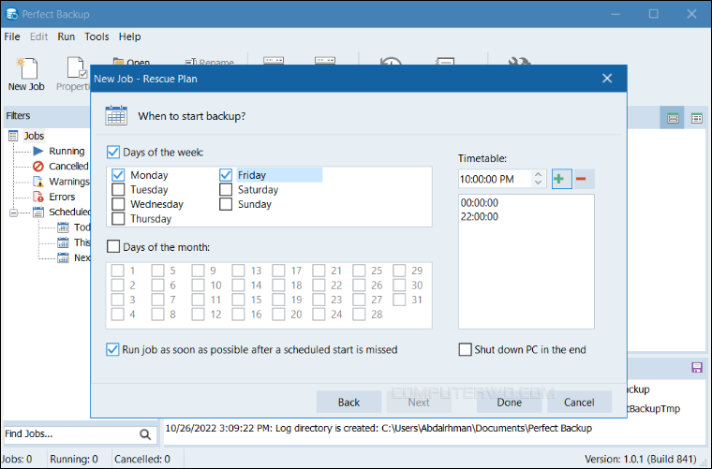This screenshot has height=469, width=712.
Task: Add the time to the timetable with plus
Action: click(x=561, y=179)
